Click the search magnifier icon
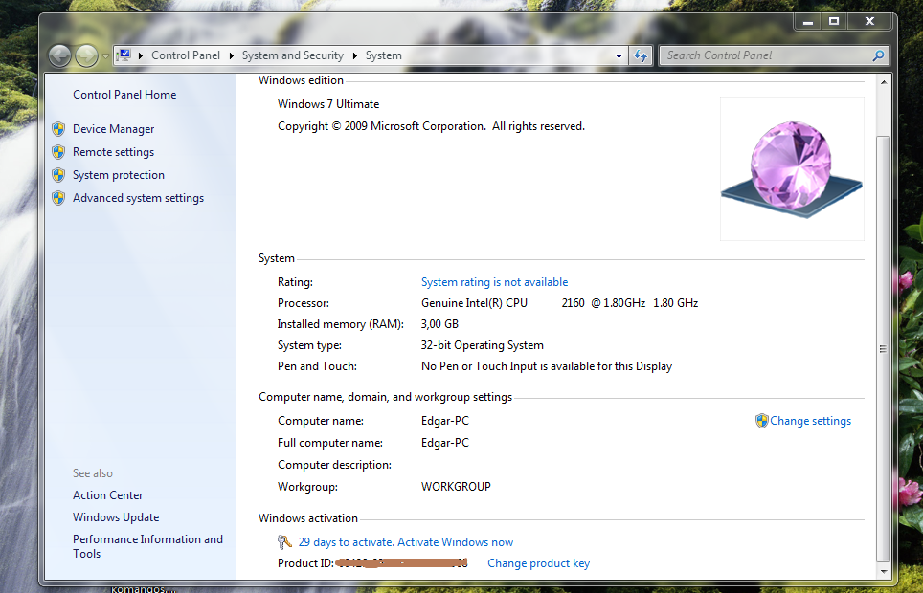The image size is (923, 593). click(878, 55)
